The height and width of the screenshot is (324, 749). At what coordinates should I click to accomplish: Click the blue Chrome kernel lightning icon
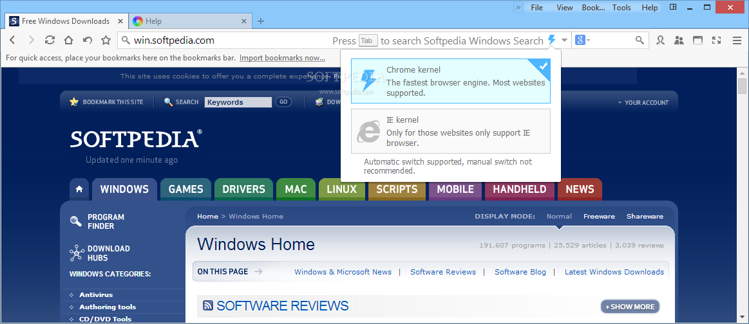(x=369, y=80)
